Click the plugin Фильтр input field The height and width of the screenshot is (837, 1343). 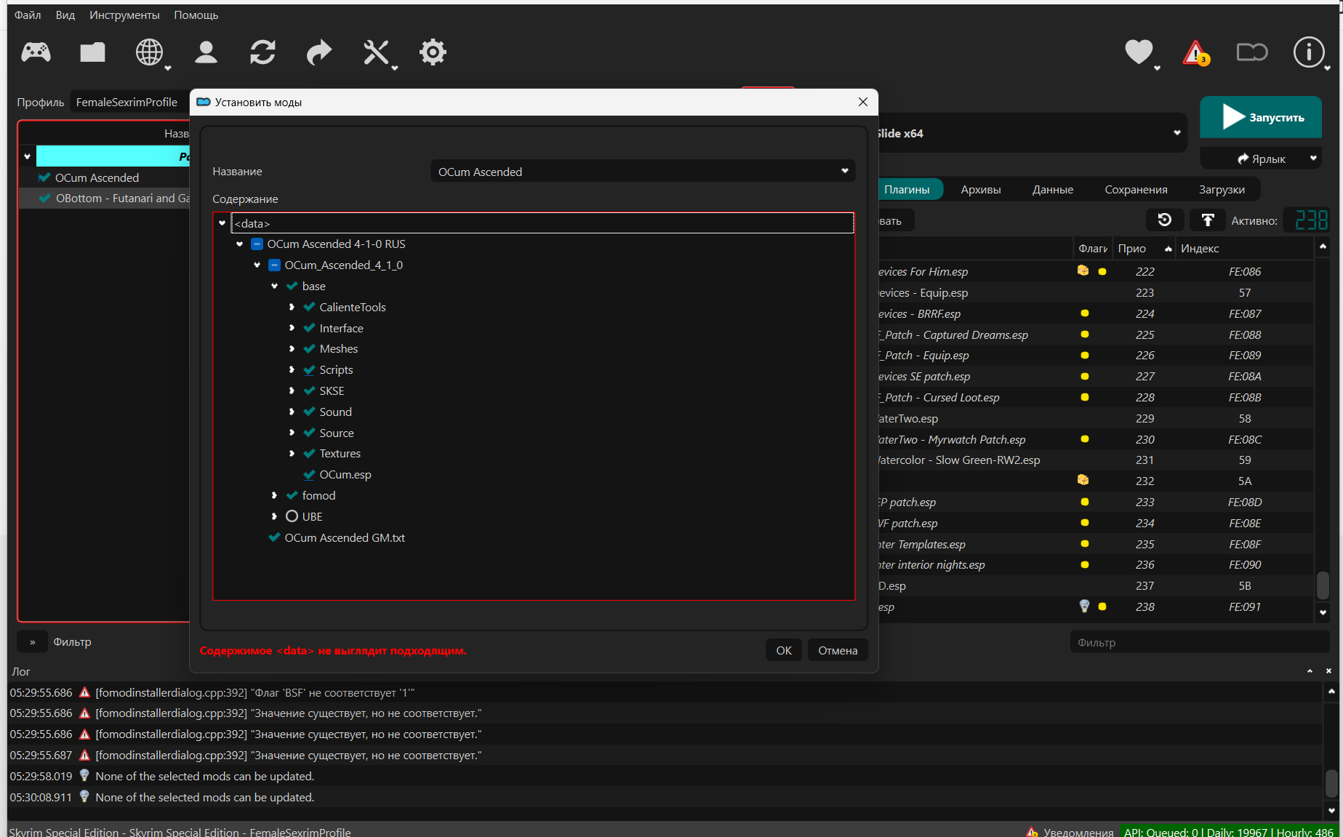(x=1198, y=642)
